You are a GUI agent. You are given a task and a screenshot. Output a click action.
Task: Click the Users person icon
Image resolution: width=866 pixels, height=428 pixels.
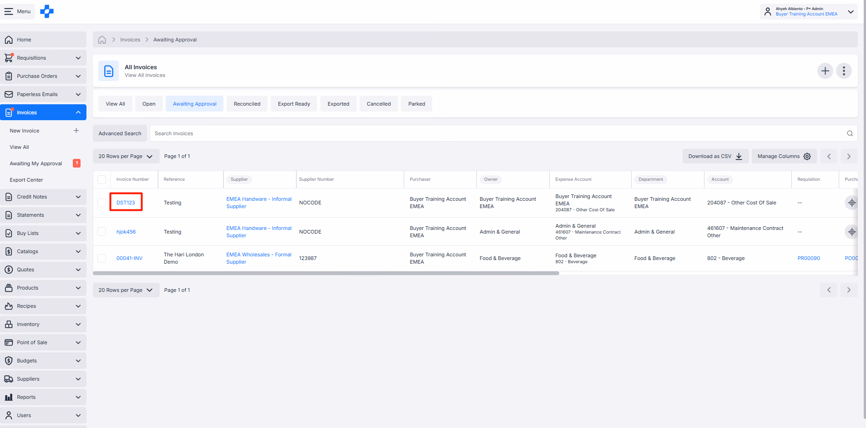pyautogui.click(x=9, y=415)
